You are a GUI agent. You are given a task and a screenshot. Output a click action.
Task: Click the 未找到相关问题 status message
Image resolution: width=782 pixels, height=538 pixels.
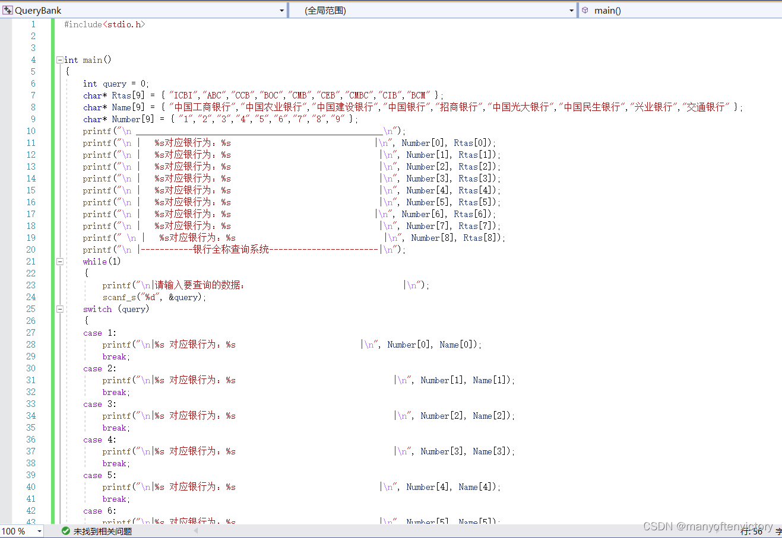103,531
